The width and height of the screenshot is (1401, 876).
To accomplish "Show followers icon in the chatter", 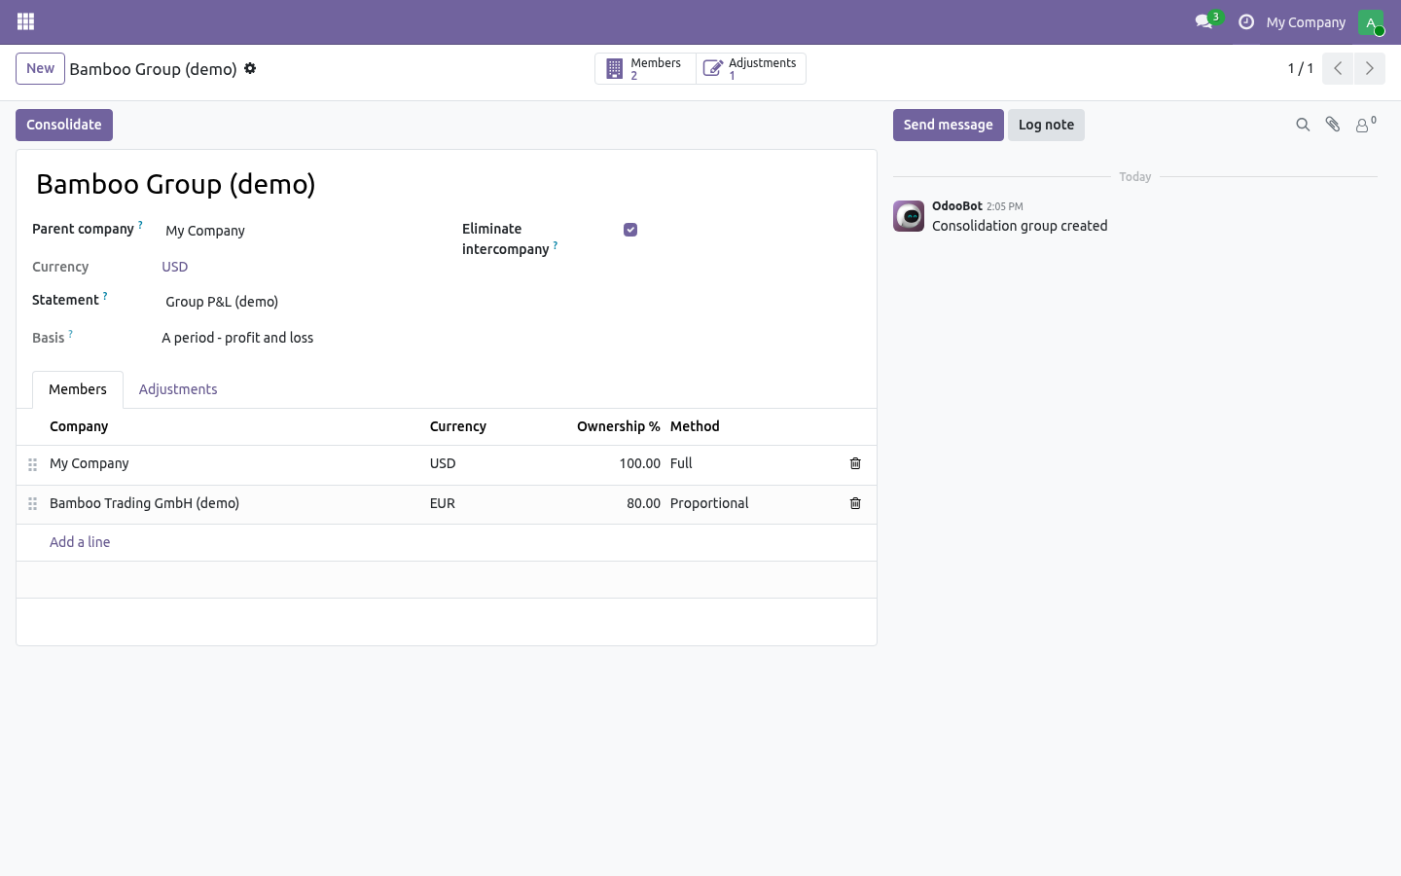I will [x=1366, y=125].
